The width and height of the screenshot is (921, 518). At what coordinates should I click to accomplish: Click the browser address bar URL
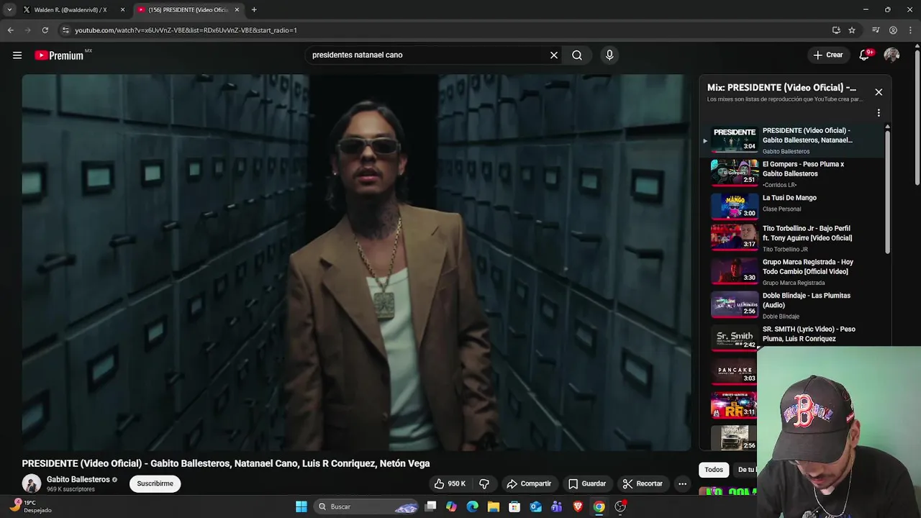186,30
